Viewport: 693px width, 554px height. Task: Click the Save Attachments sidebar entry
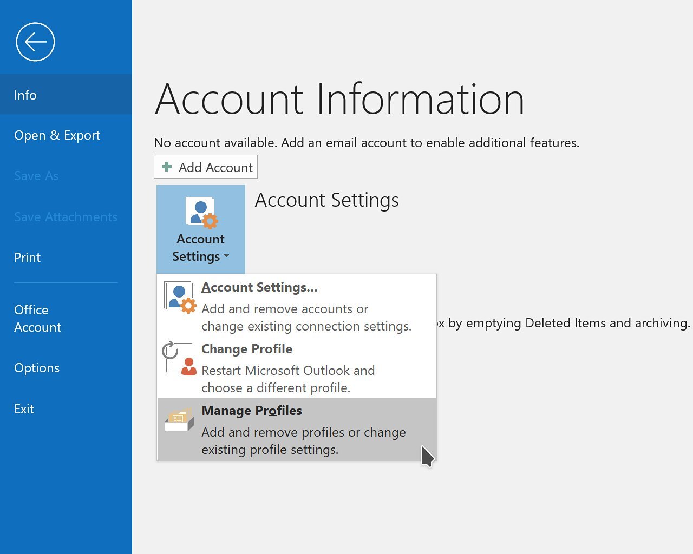click(65, 216)
